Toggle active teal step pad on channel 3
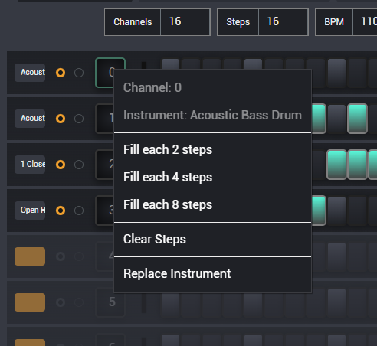The width and height of the screenshot is (377, 346). click(319, 211)
